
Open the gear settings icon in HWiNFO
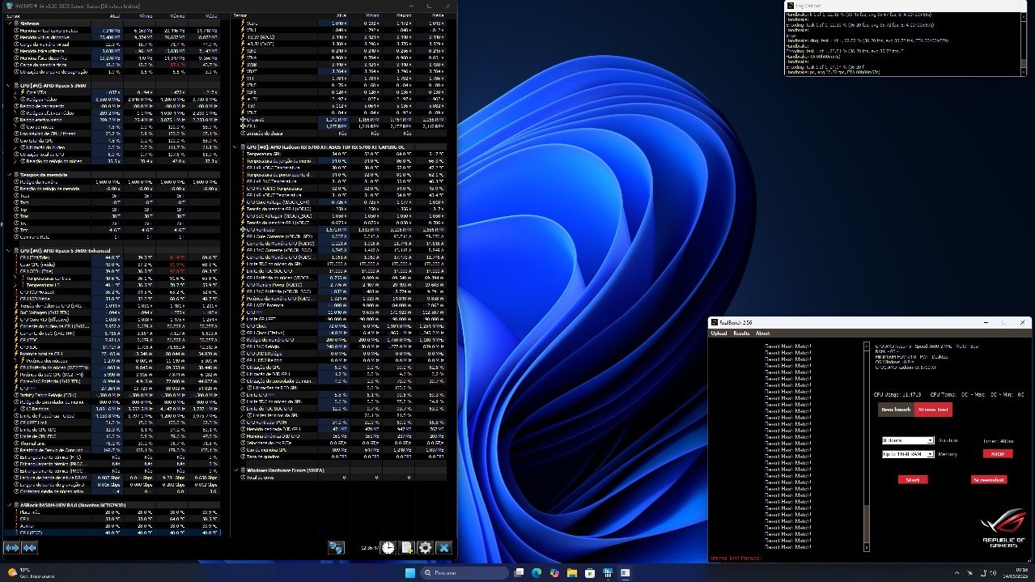point(425,548)
